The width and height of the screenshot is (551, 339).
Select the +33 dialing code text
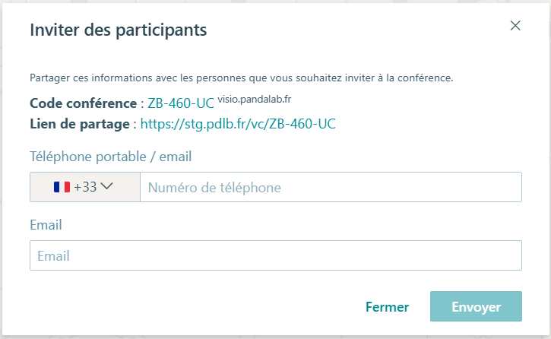coord(85,187)
